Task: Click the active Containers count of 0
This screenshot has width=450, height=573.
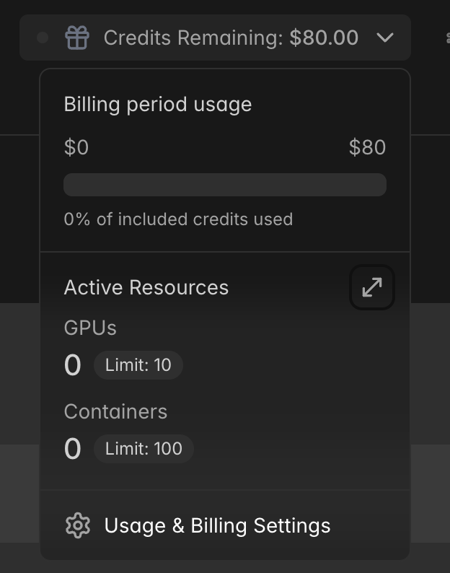Action: pyautogui.click(x=73, y=449)
